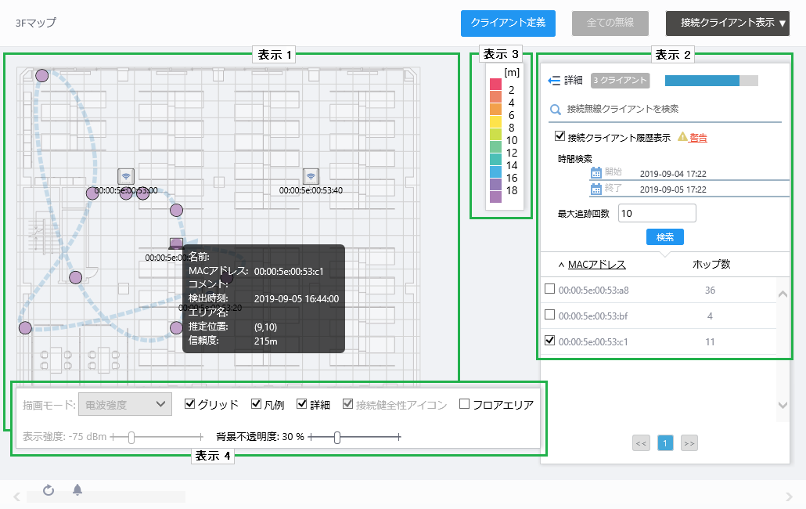Click the warning triangle icon beside 警告
Image resolution: width=806 pixels, height=509 pixels.
point(682,137)
